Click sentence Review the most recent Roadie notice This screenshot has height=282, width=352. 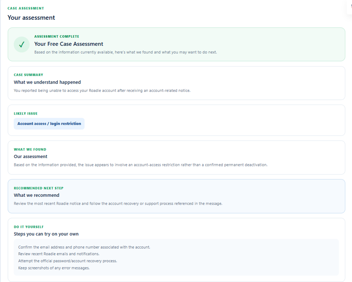pyautogui.click(x=118, y=204)
